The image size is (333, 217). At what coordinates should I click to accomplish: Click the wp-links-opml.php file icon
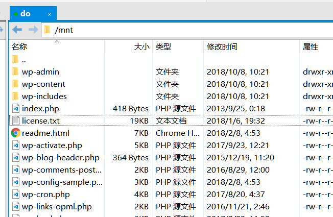tap(16, 207)
